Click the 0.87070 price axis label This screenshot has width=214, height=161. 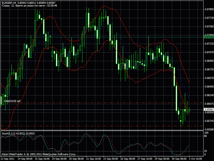click(209, 52)
